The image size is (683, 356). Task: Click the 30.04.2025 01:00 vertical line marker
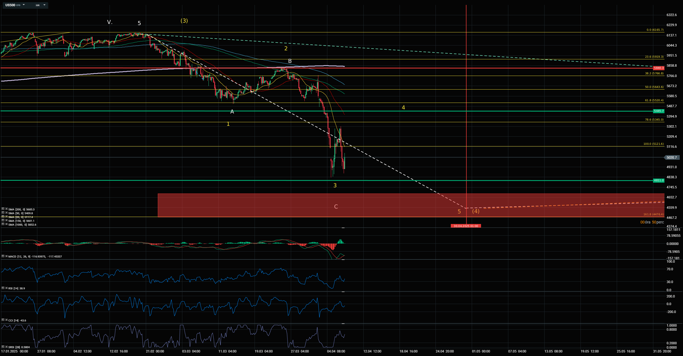point(466,226)
